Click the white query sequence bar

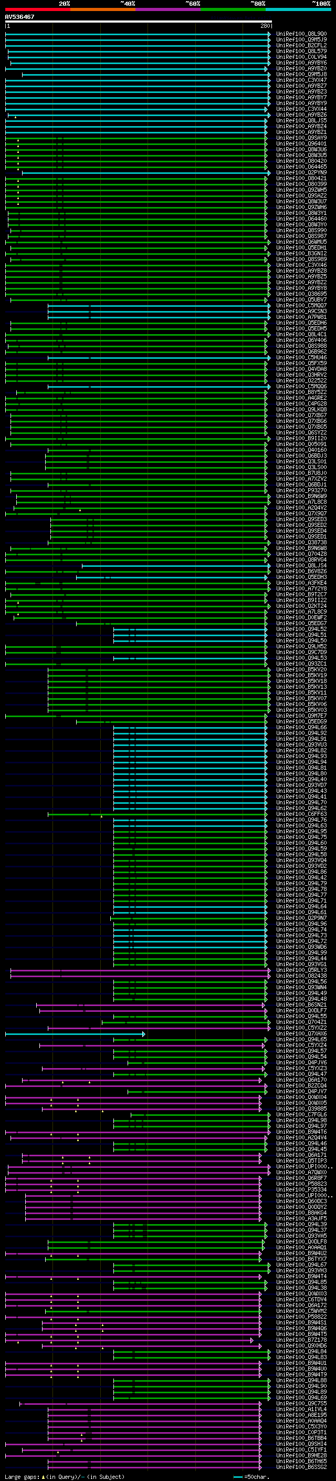[139, 21]
